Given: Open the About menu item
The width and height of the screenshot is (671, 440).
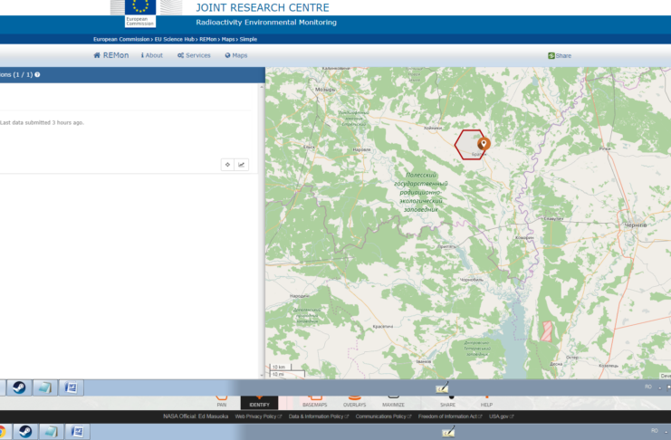Looking at the screenshot, I should tap(152, 55).
